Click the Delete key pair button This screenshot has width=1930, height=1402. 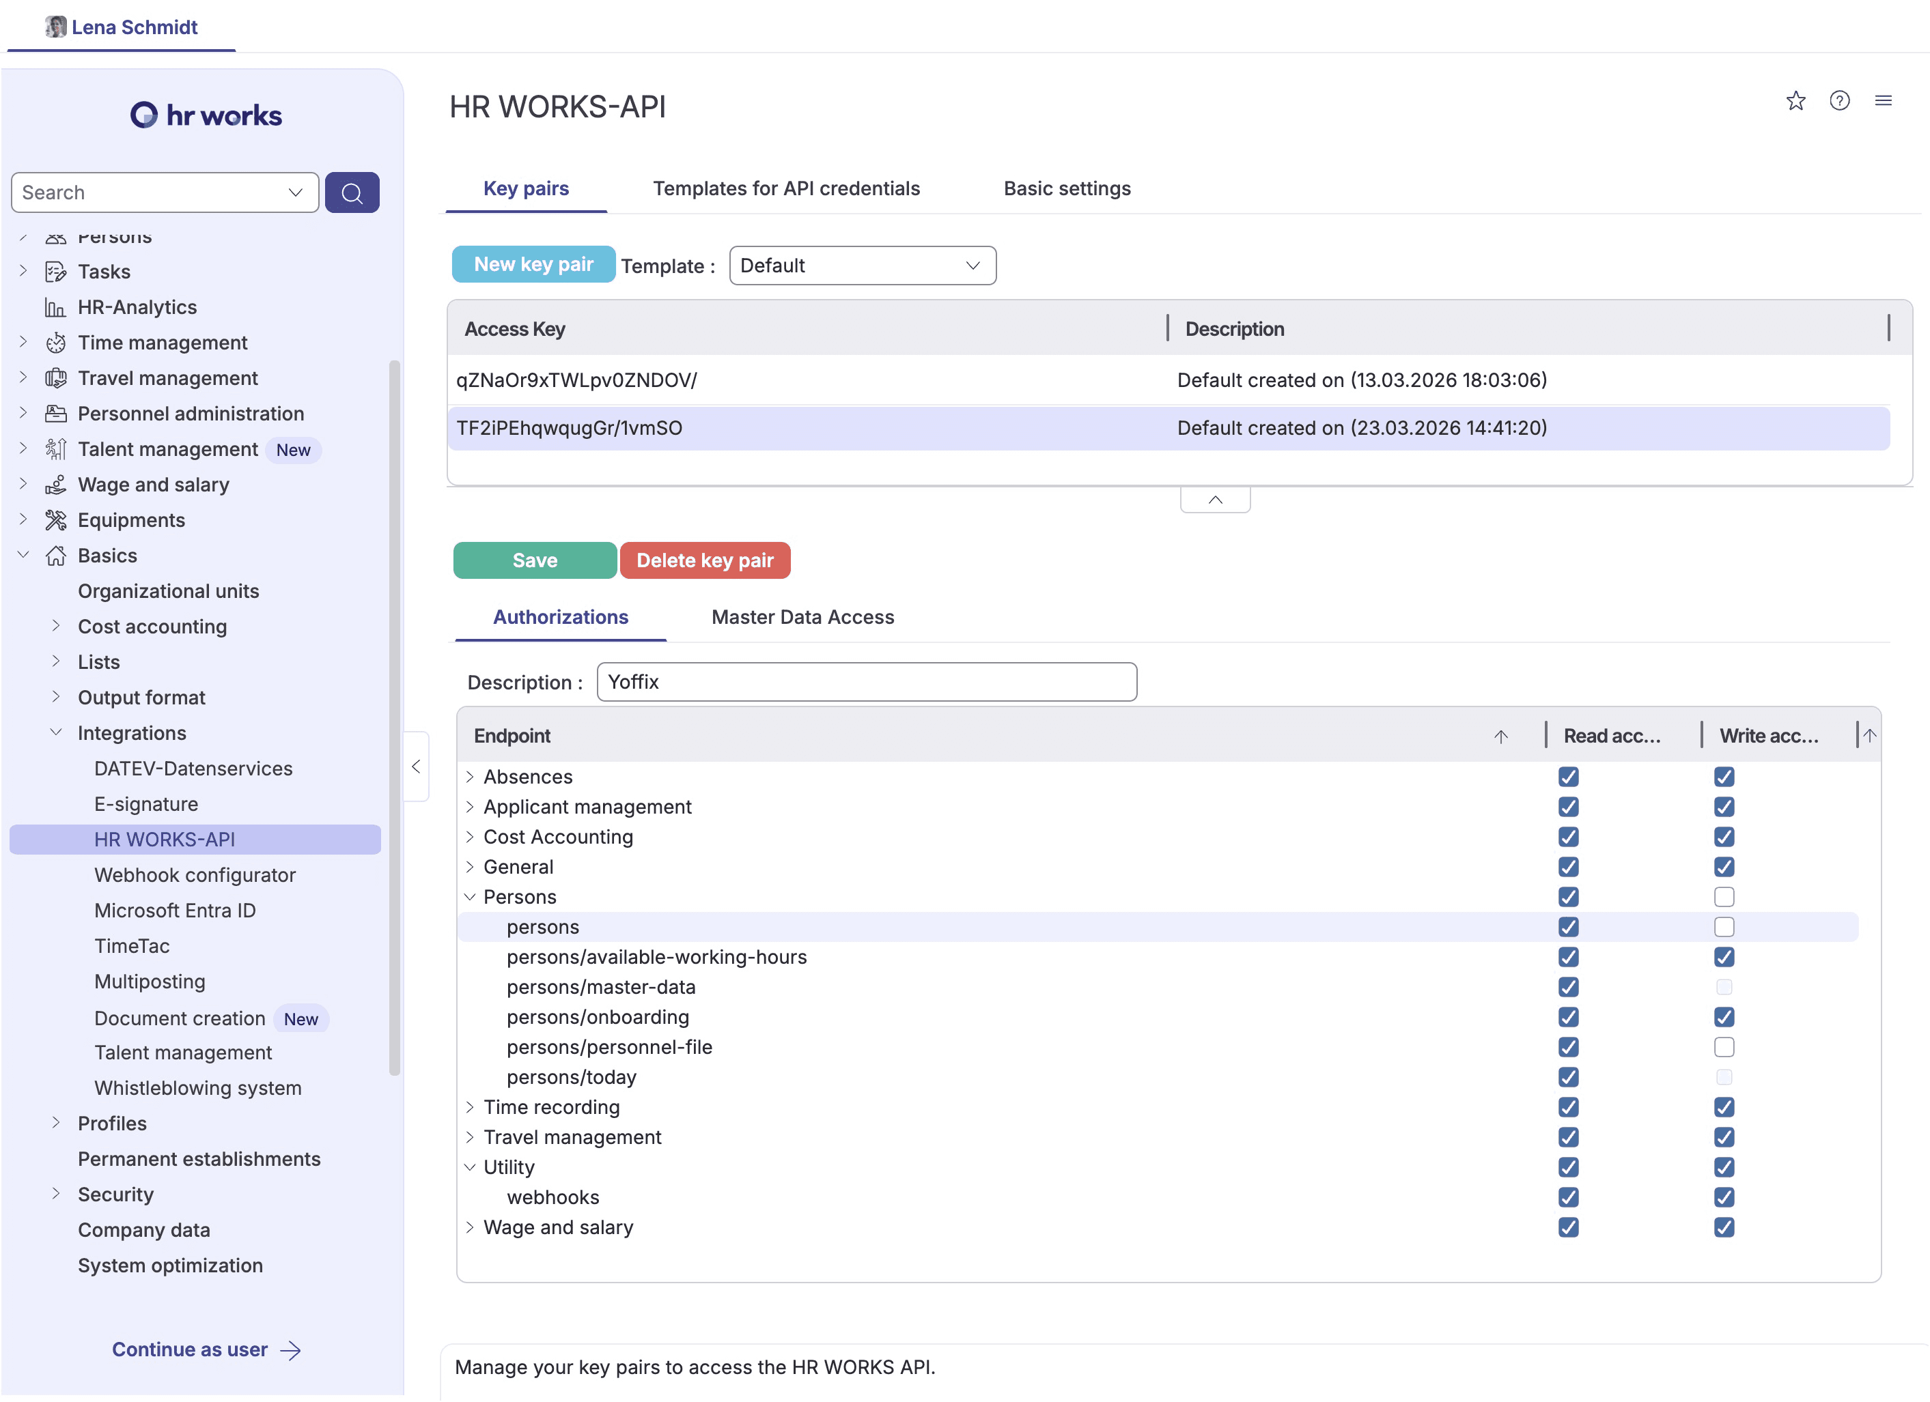coord(705,560)
